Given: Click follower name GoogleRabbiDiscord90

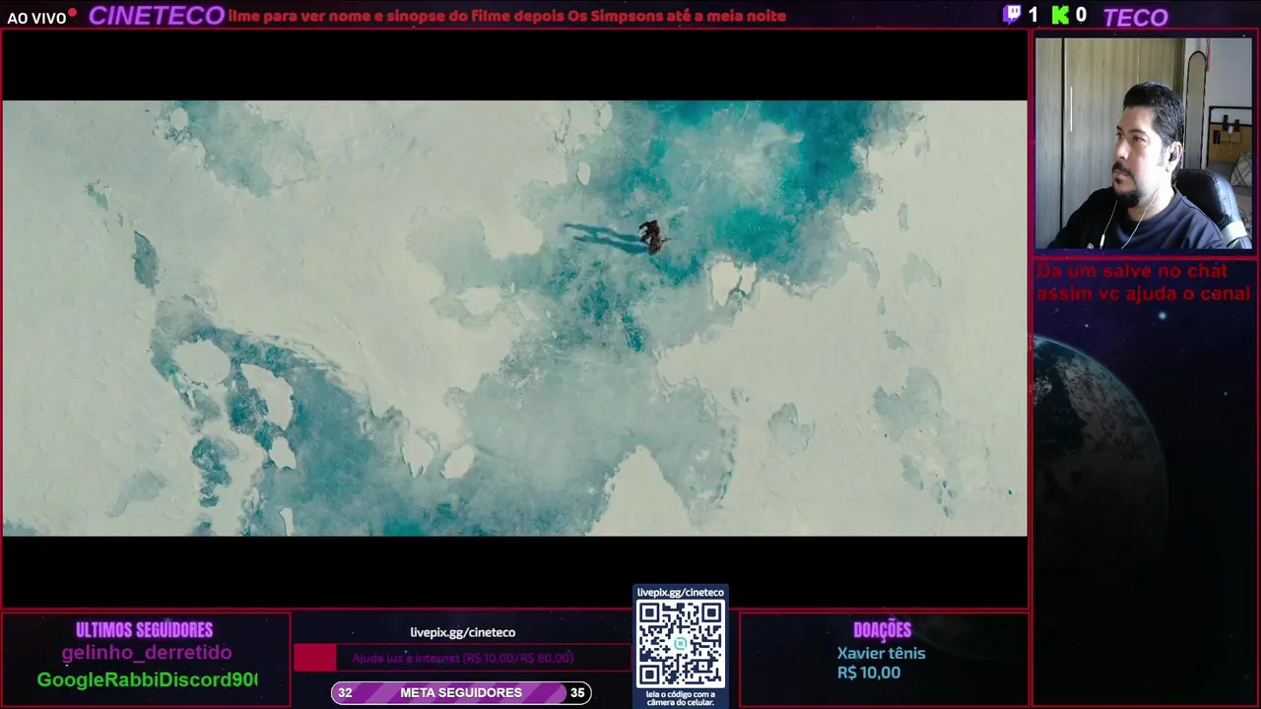Looking at the screenshot, I should tap(147, 679).
